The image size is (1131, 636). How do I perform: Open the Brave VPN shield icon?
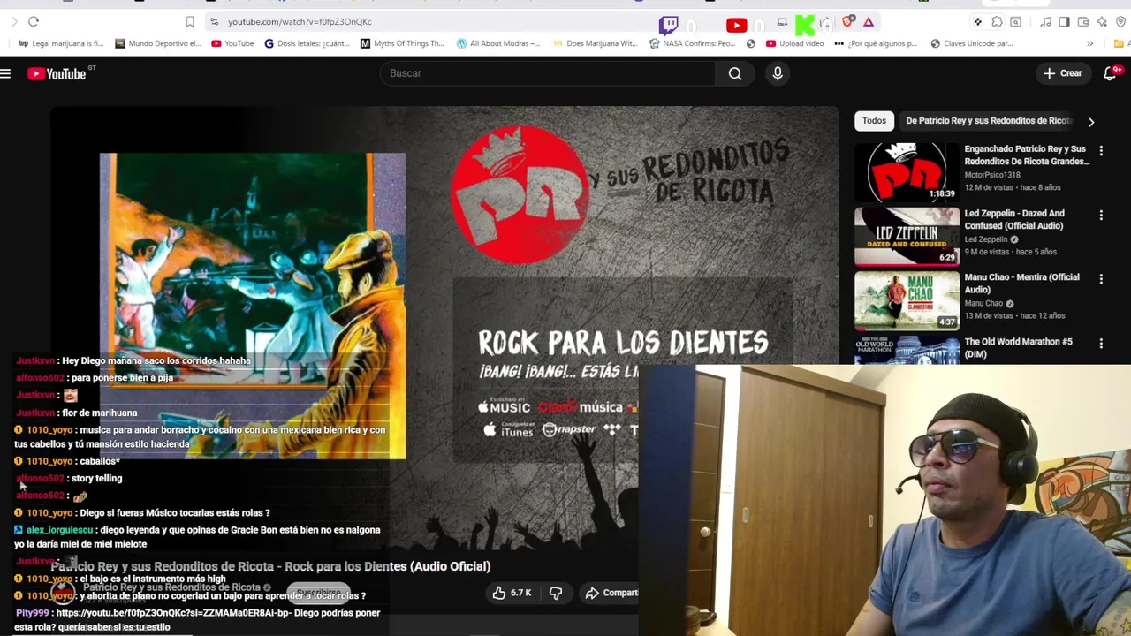click(1120, 22)
